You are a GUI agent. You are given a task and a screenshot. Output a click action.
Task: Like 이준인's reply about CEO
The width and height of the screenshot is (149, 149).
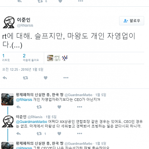59,134
